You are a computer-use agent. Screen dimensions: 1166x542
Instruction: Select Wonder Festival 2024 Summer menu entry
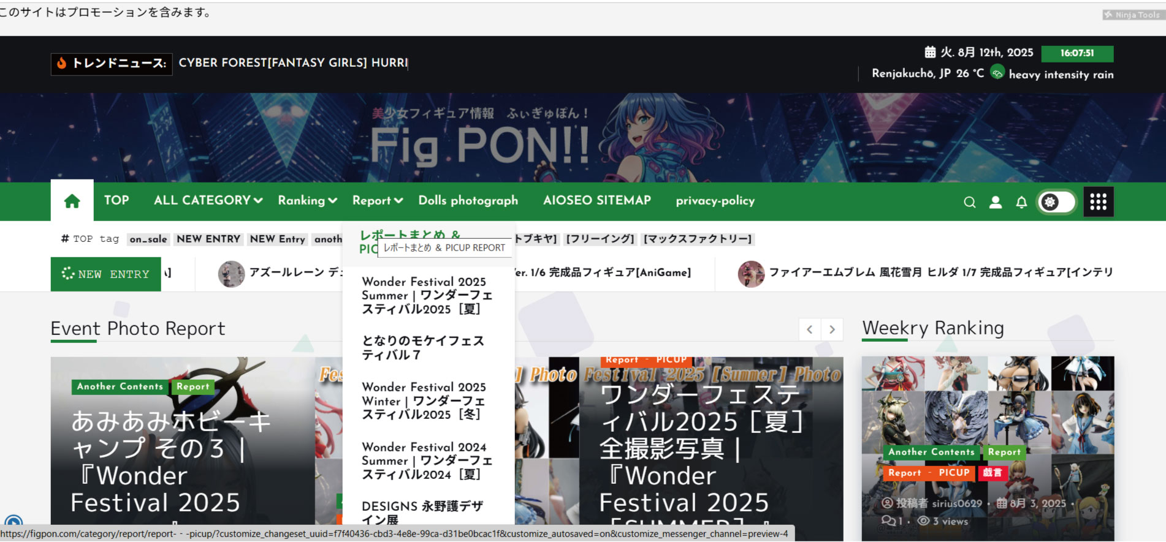[427, 461]
